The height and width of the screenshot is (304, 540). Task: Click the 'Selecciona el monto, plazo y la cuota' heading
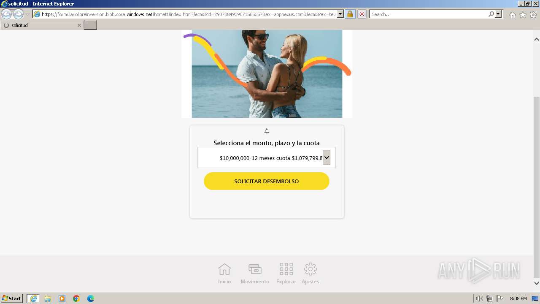267,143
